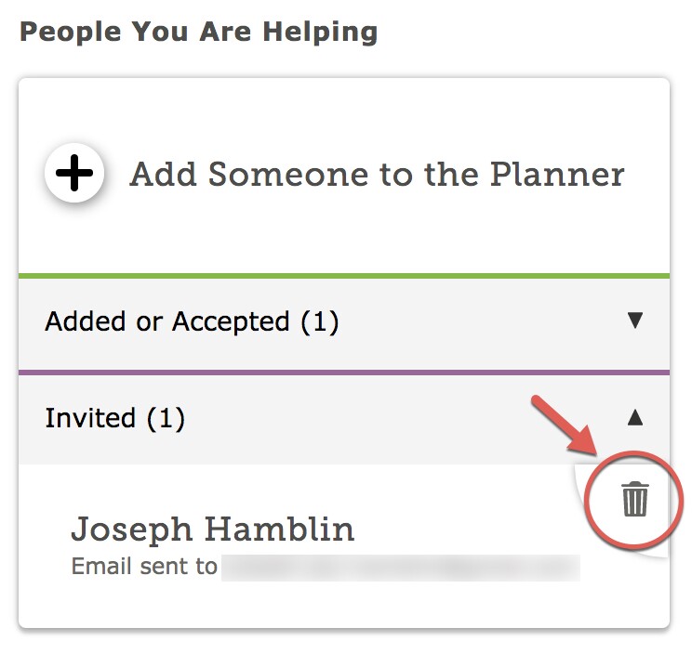
Task: Click the People You Are Helping heading
Action: tap(199, 33)
